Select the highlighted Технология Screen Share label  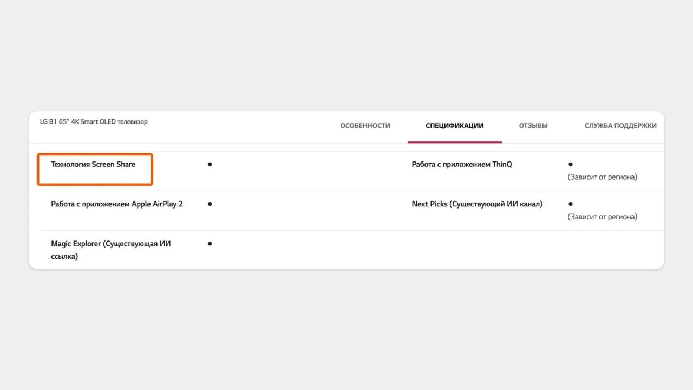[x=93, y=164]
